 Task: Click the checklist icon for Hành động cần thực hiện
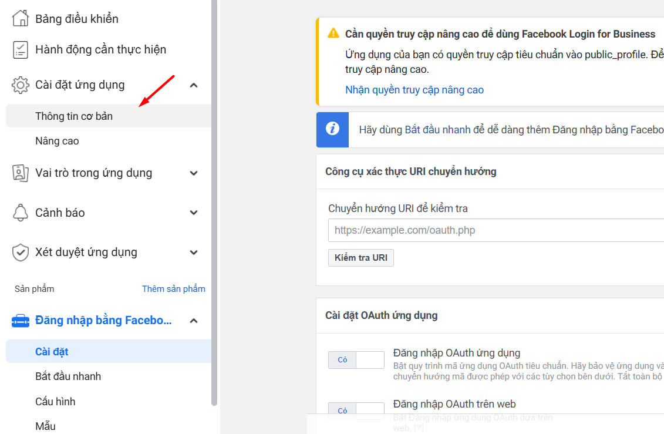21,49
